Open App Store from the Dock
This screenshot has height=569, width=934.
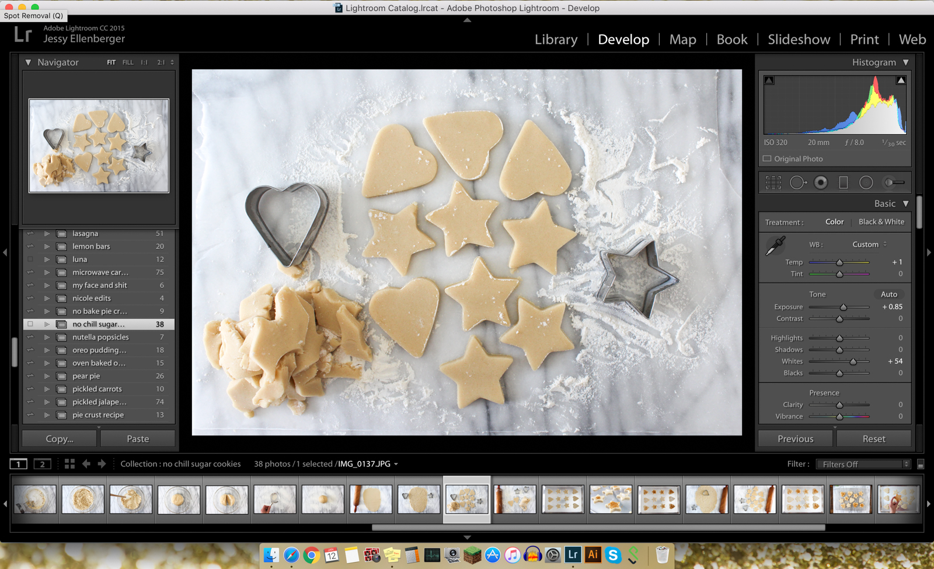coord(493,555)
